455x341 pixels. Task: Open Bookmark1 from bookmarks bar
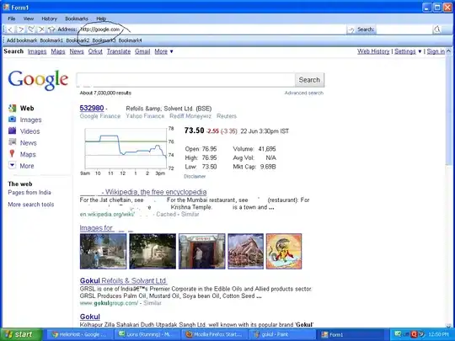51,40
